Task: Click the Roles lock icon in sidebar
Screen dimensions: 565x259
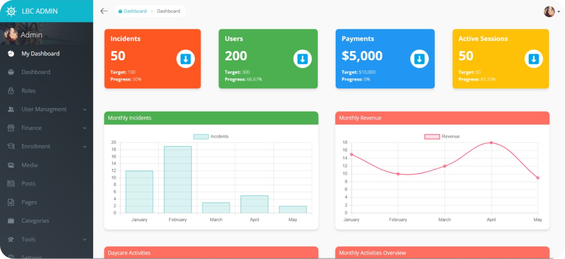Action: 11,91
